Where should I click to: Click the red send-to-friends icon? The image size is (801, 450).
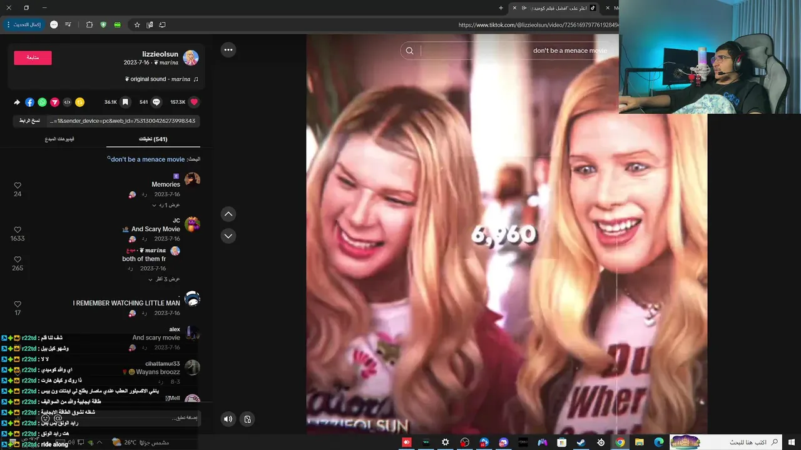pyautogui.click(x=54, y=102)
